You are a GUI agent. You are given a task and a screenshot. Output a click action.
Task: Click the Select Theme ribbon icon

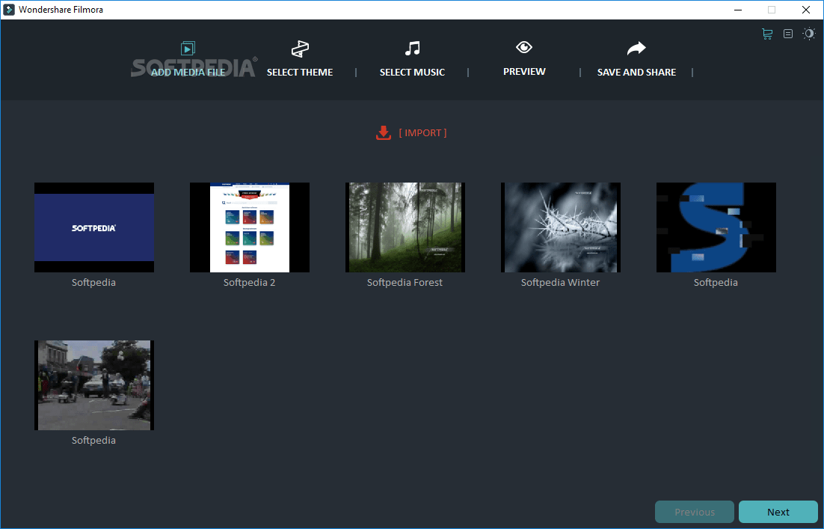click(x=300, y=49)
